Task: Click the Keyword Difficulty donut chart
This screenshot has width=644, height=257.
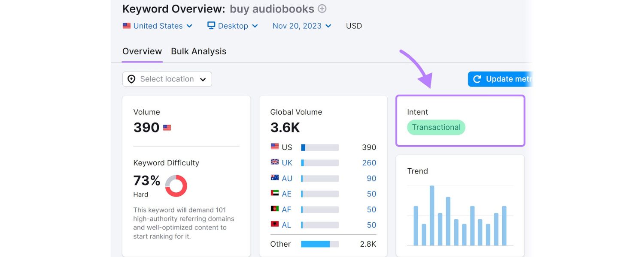Action: pyautogui.click(x=176, y=185)
